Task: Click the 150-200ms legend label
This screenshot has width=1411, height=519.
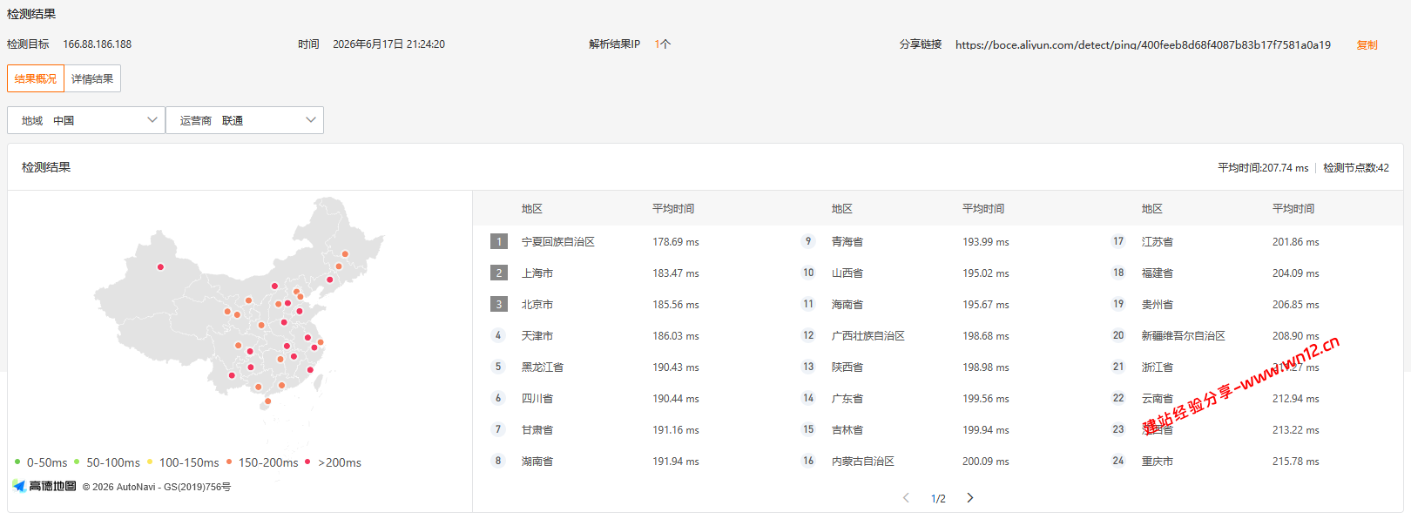Action: coord(268,462)
